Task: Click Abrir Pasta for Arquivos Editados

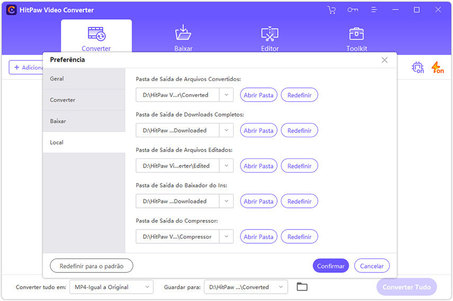Action: pos(259,166)
